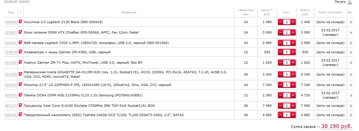The image size is (359, 131).
Task: Remove the Logitech C525 webcam from order
Action: click(x=351, y=43)
